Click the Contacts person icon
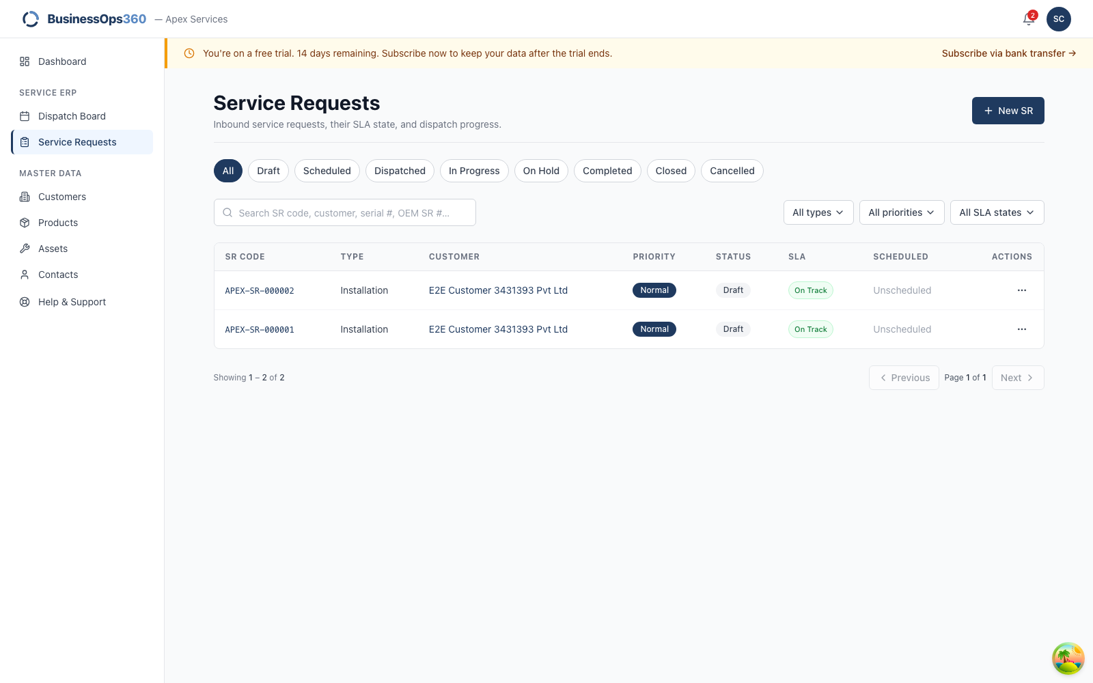This screenshot has width=1093, height=683. point(25,275)
